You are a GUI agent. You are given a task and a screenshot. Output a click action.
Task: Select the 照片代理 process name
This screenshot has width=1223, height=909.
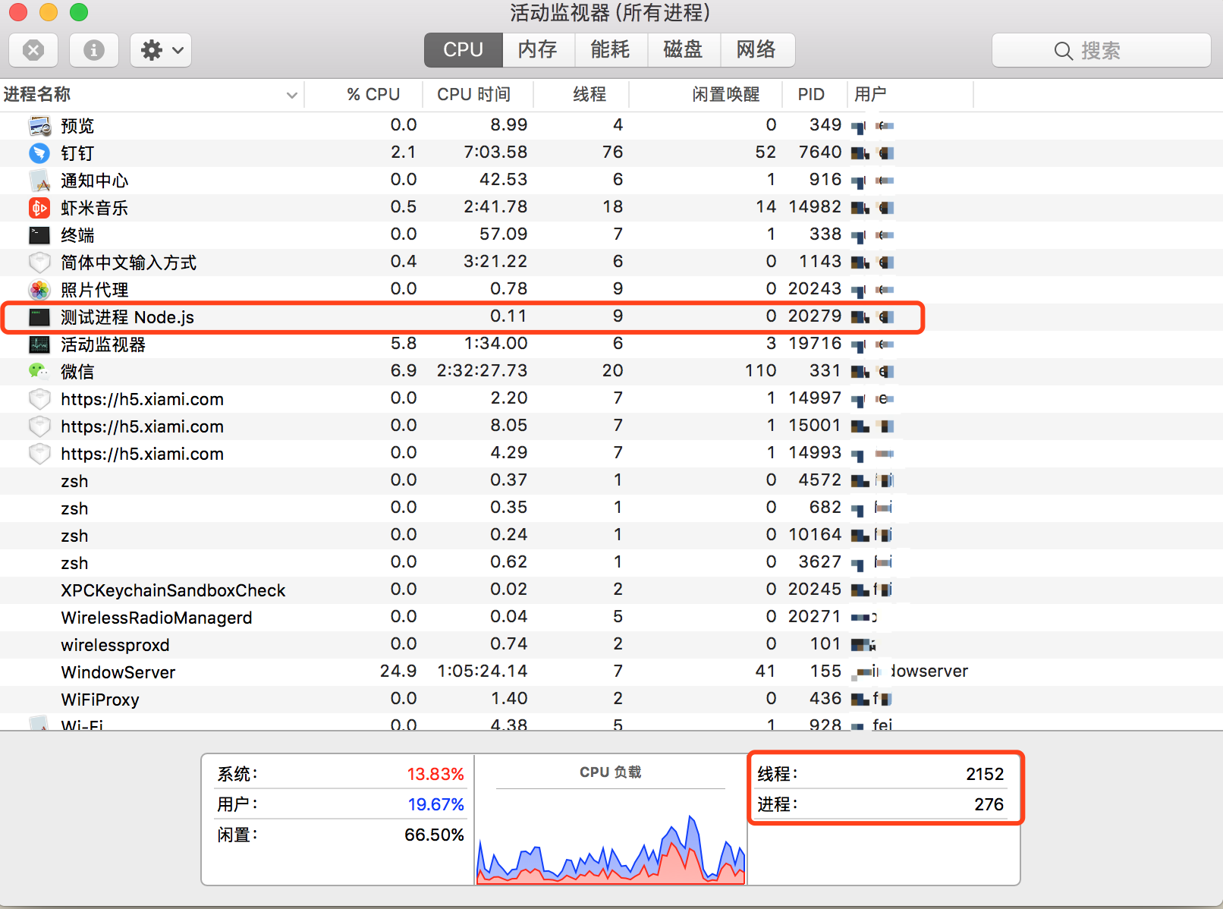[x=95, y=290]
